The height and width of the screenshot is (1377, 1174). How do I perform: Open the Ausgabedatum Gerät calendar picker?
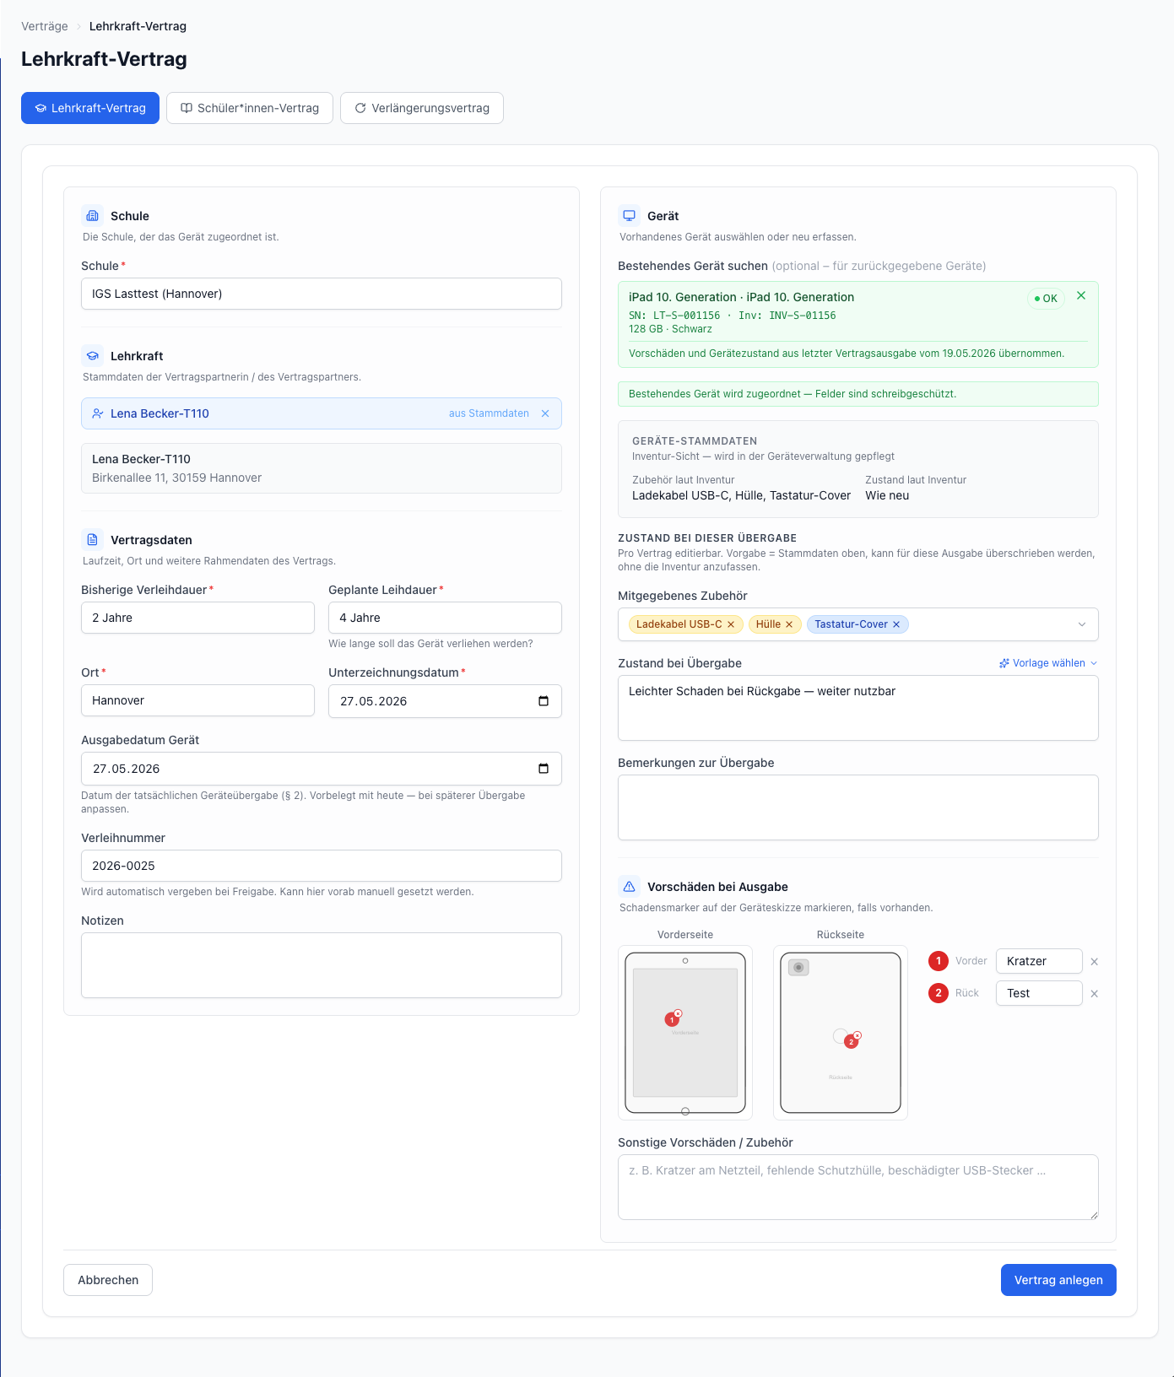[x=544, y=769]
